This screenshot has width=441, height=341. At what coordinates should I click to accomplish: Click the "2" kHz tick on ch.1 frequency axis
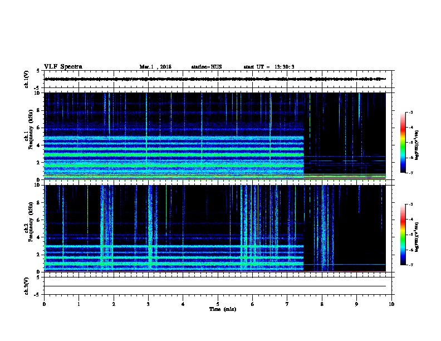[39, 163]
